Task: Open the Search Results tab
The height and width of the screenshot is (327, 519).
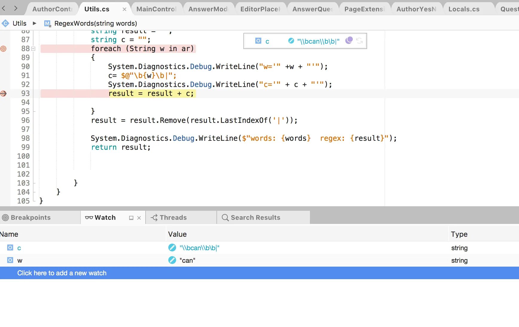Action: [x=263, y=217]
